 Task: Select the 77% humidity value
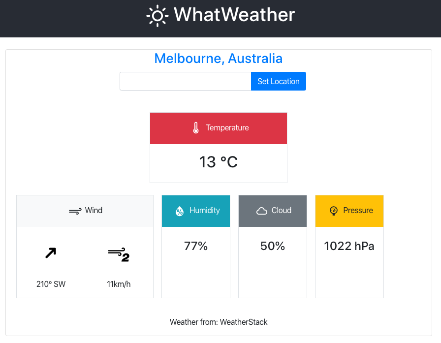[195, 246]
